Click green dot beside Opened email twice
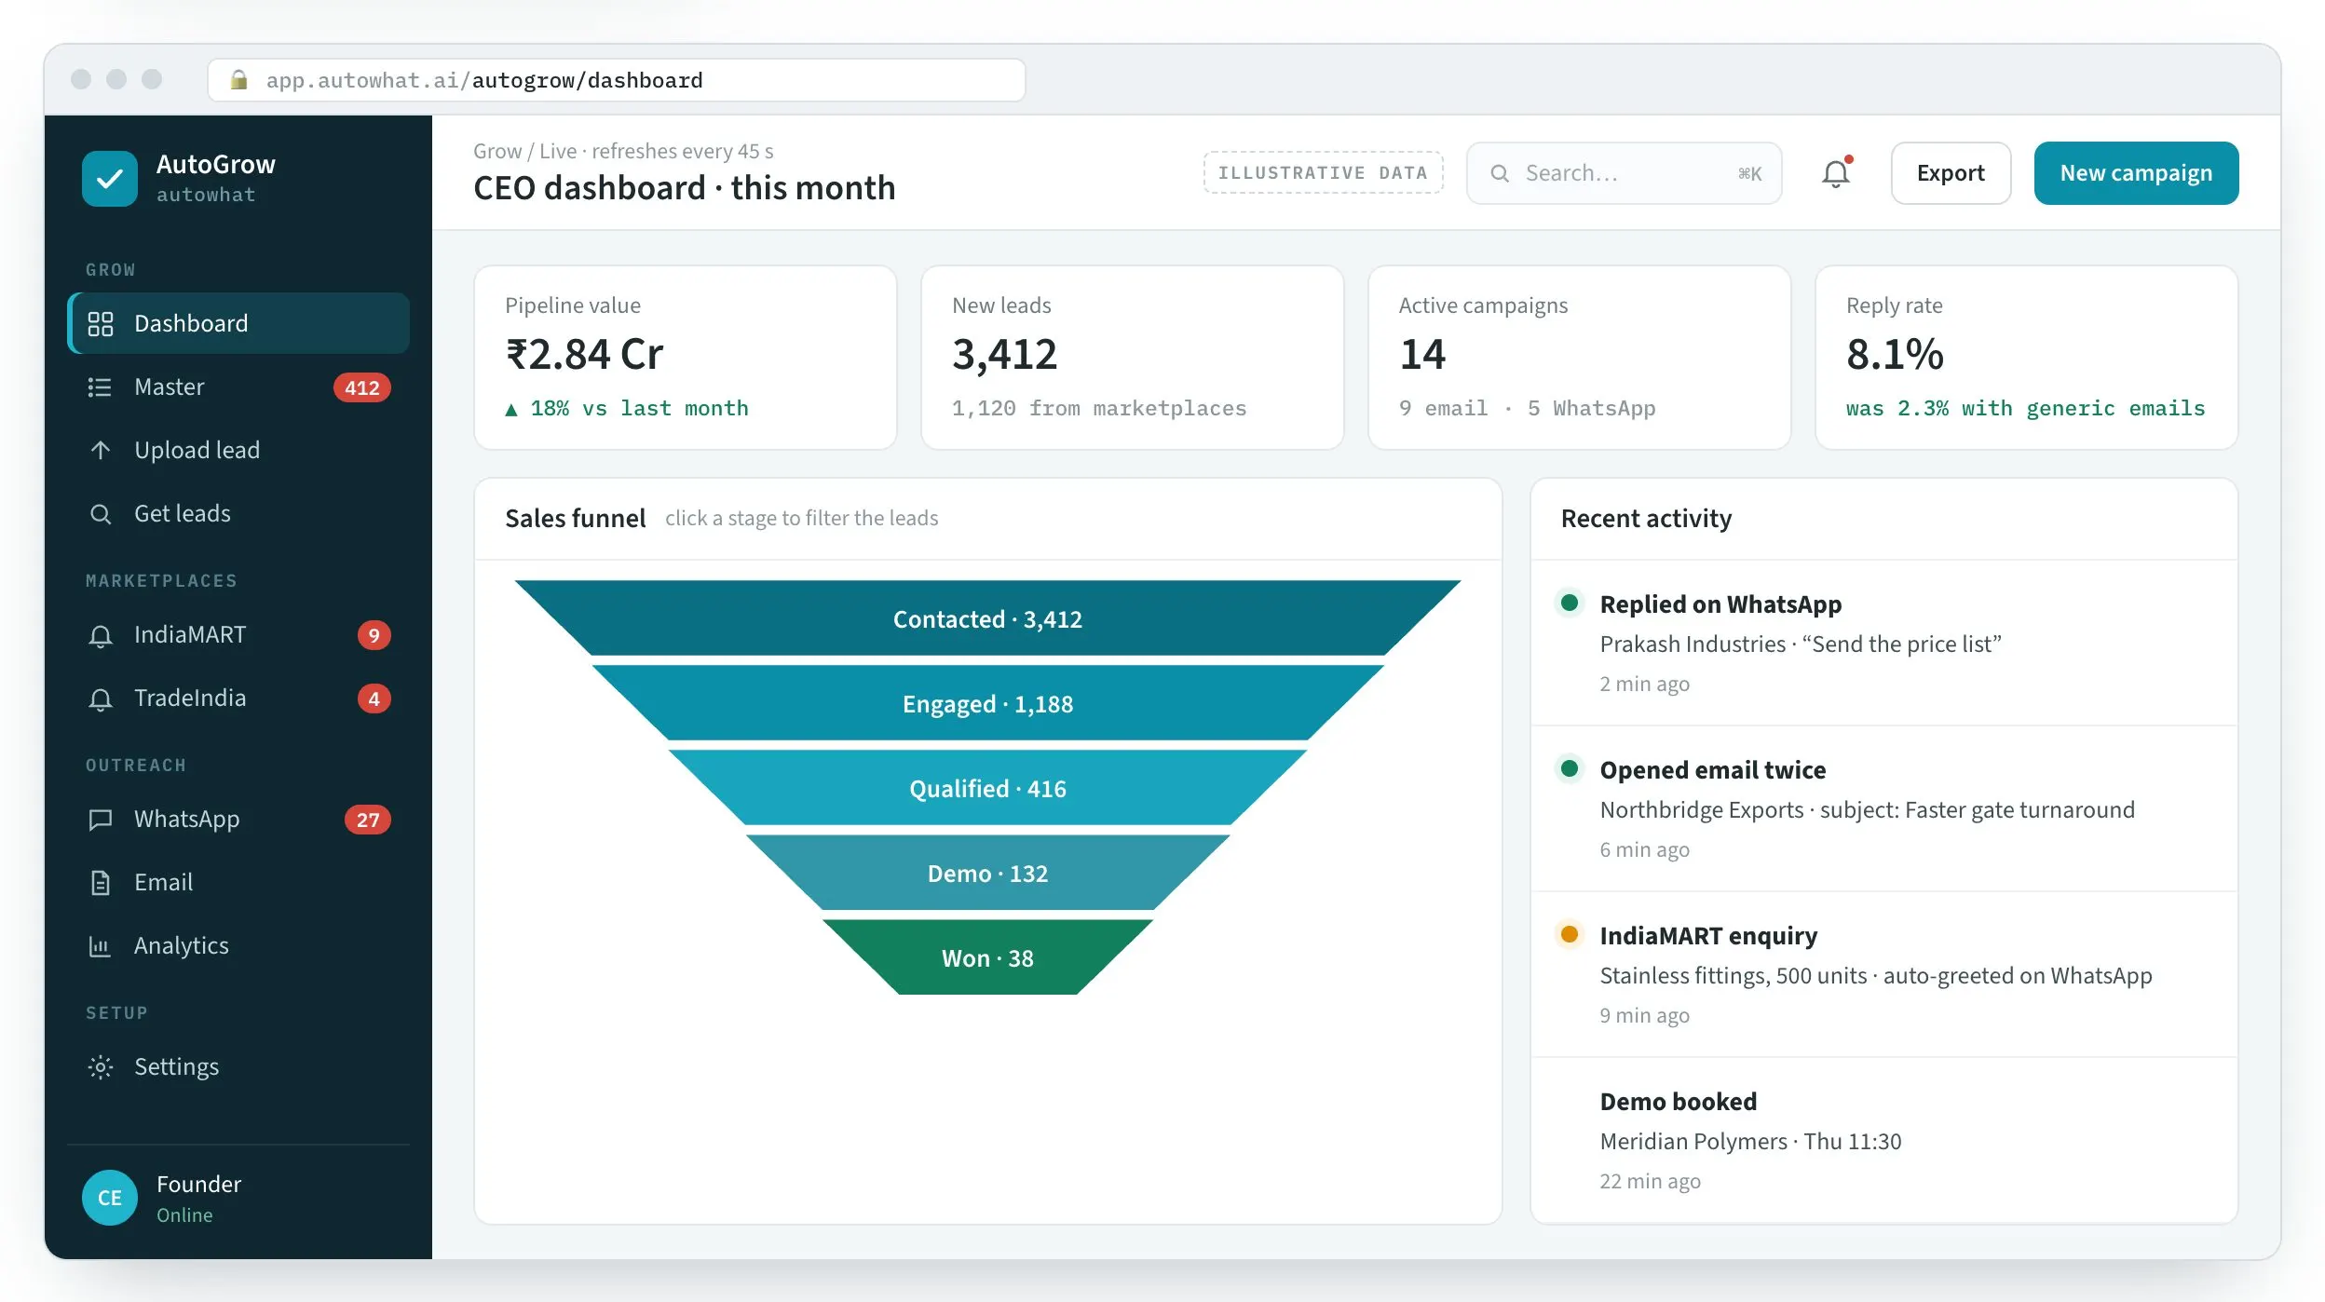2325x1302 pixels. 1570,768
